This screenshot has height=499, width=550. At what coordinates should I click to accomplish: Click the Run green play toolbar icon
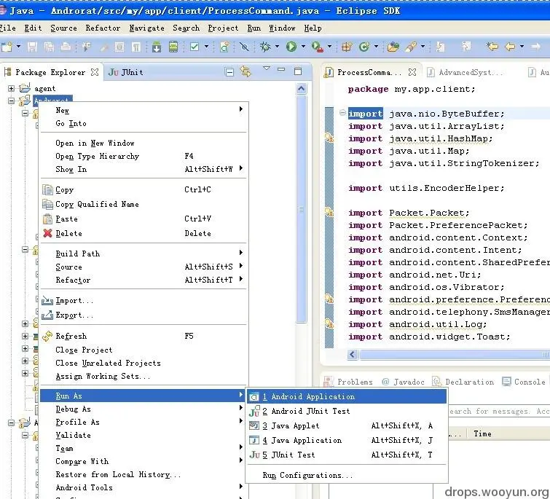click(291, 47)
